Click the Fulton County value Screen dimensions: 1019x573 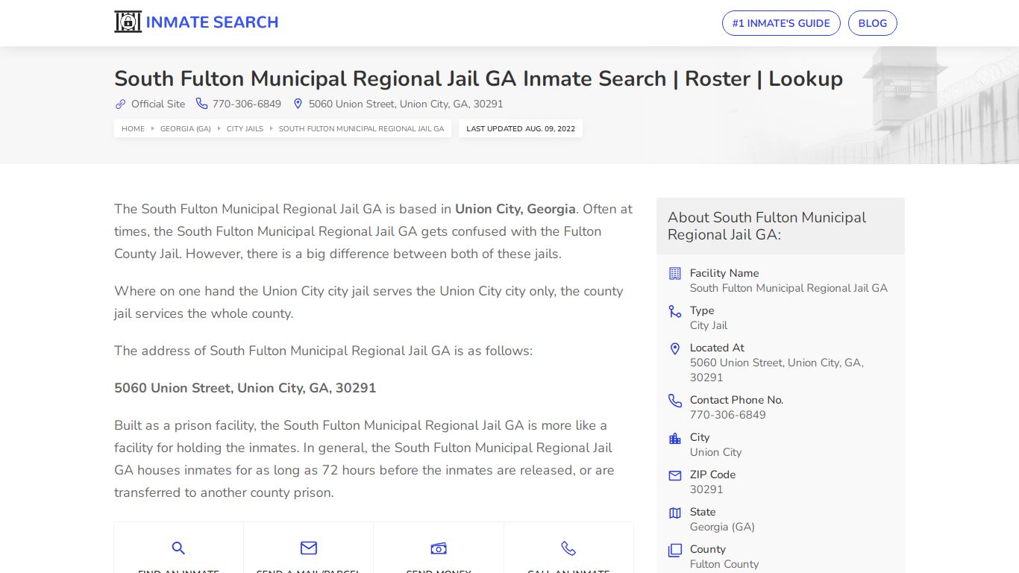724,564
